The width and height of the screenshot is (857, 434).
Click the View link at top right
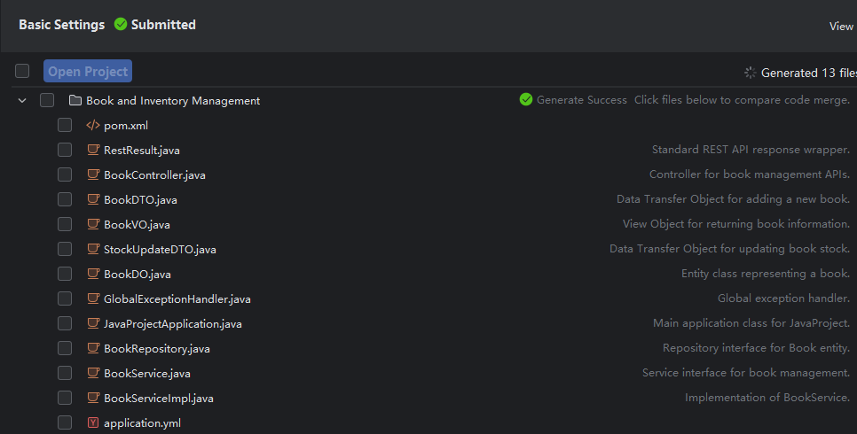841,27
